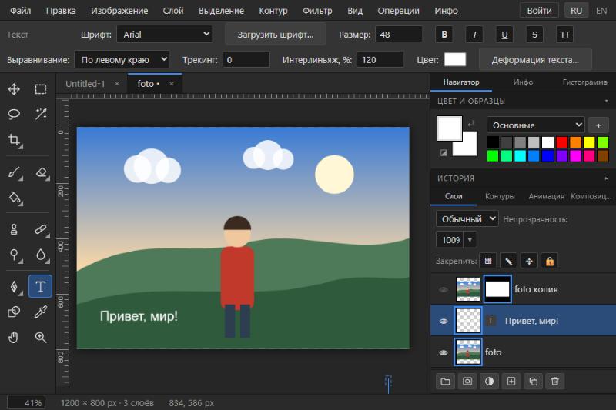
Task: Select the Clone Stamp tool
Action: [x=14, y=229]
